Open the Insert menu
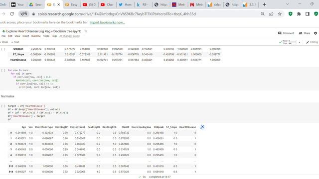Screen dimensions: 319x179 [x=26, y=36]
